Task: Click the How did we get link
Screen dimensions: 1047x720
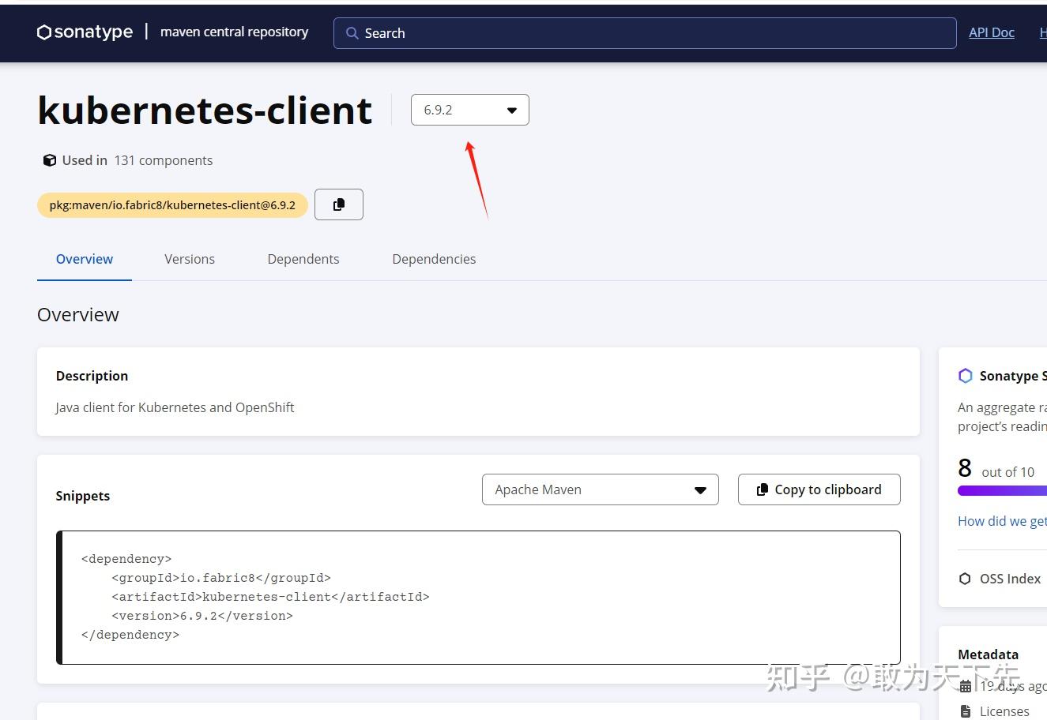Action: (1002, 521)
